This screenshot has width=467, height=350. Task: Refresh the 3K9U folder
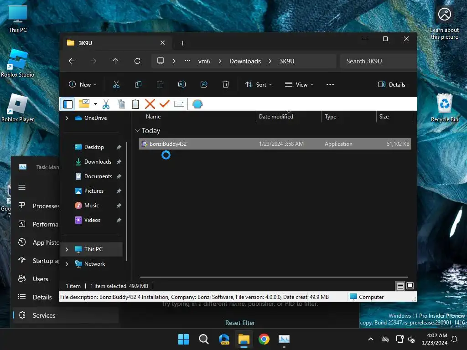tap(137, 61)
